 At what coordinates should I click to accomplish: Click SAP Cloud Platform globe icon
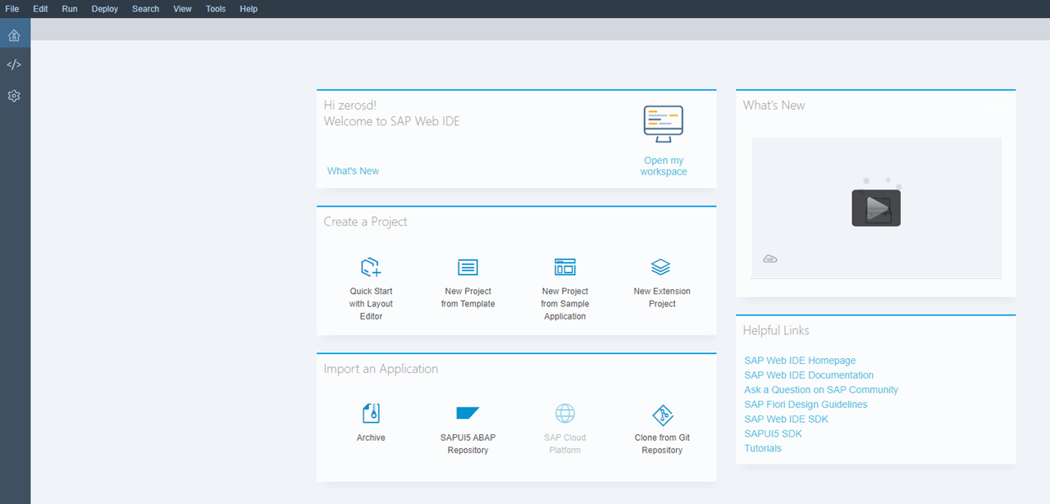tap(565, 413)
